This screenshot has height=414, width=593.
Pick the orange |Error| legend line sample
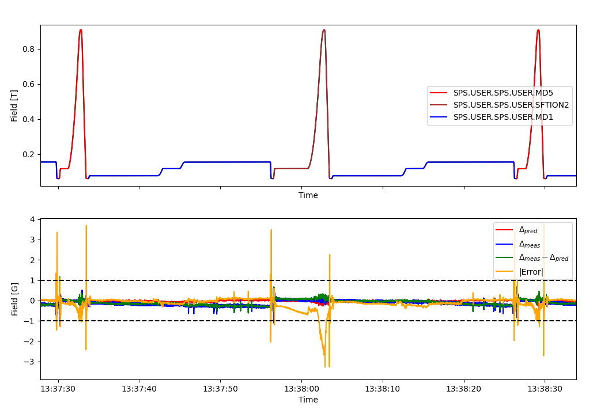point(505,272)
